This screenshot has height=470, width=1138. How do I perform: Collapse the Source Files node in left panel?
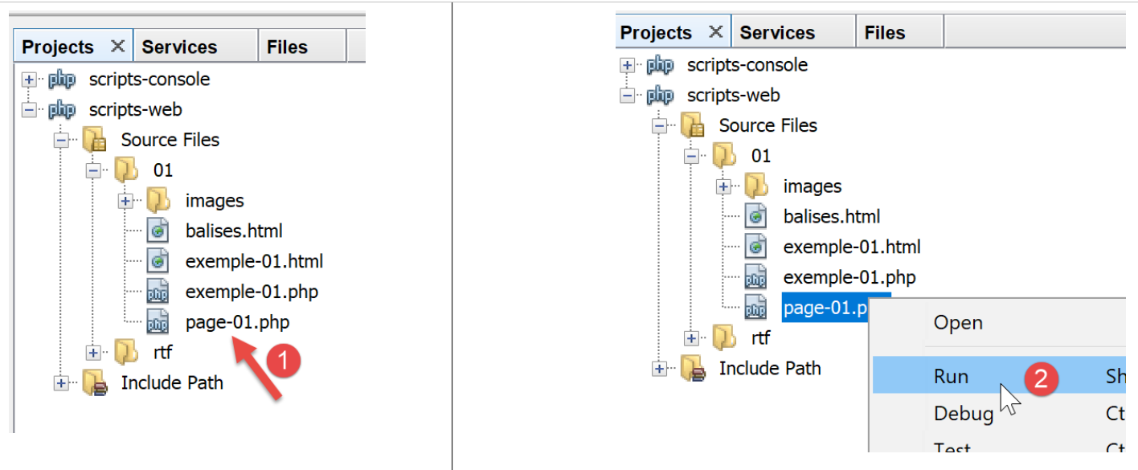coord(61,141)
